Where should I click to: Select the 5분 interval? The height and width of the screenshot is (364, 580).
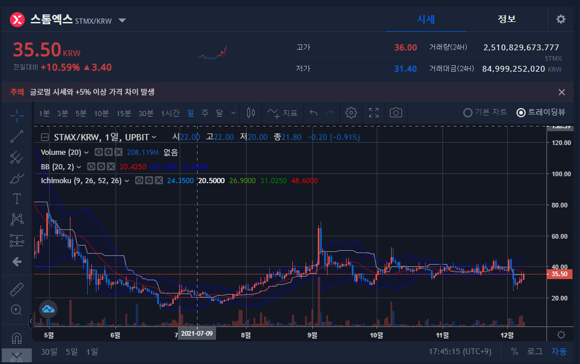(x=81, y=113)
